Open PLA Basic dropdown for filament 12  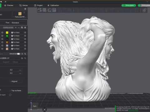click(16, 49)
